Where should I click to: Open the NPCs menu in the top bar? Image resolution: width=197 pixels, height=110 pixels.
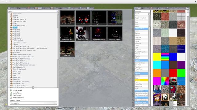[x=10, y=2]
